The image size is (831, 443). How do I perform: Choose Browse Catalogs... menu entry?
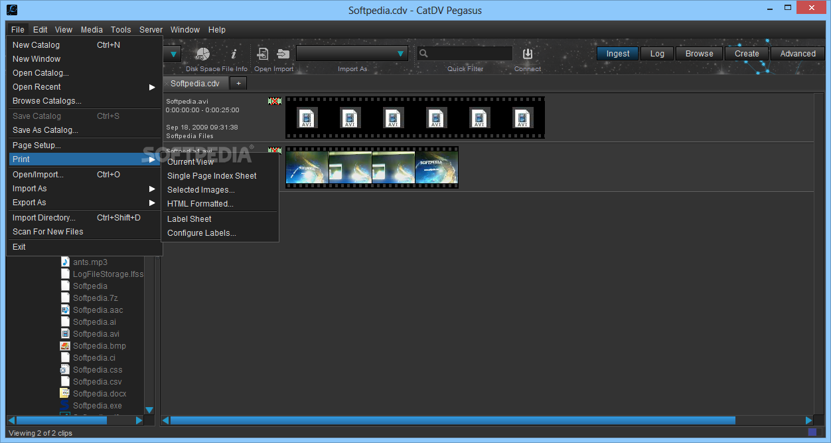84,101
